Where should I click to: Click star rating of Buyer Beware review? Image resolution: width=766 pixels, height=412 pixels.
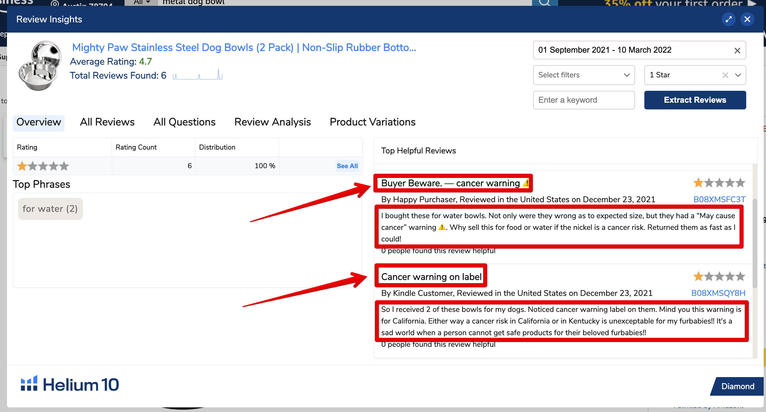(x=719, y=183)
